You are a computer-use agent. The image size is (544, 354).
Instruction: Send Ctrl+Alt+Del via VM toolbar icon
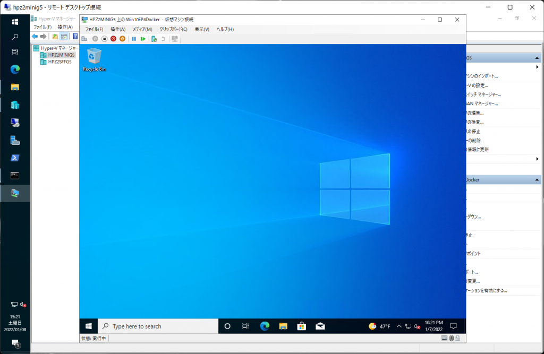tap(84, 39)
